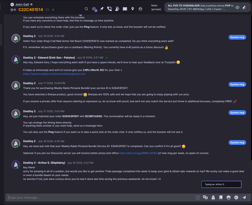Image resolution: width=252 pixels, height=205 pixels.
Task: Click the private note text ALL PVE TO VOIDWALKER
Action: tap(183, 6)
